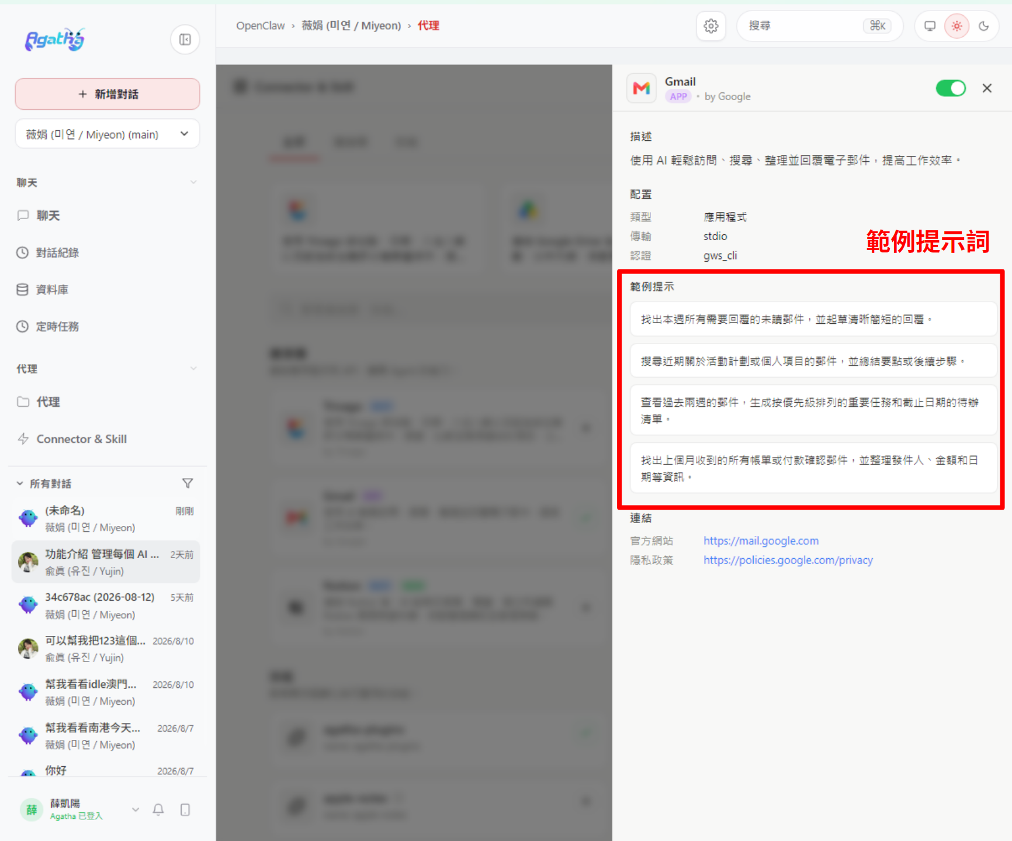
Task: Focus the 搜尋 search field
Action: coord(820,26)
